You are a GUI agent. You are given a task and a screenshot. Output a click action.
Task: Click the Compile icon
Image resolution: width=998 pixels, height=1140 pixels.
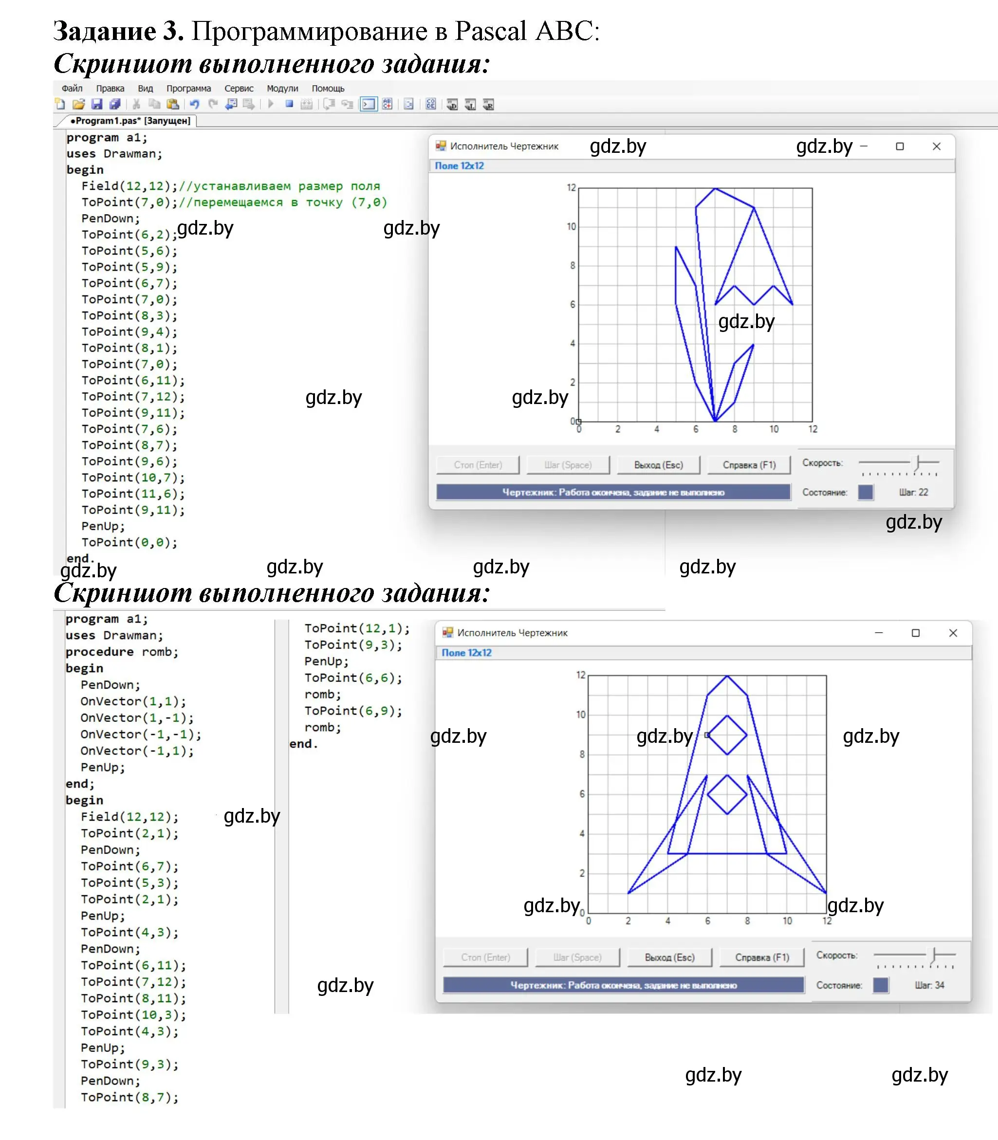pyautogui.click(x=306, y=104)
